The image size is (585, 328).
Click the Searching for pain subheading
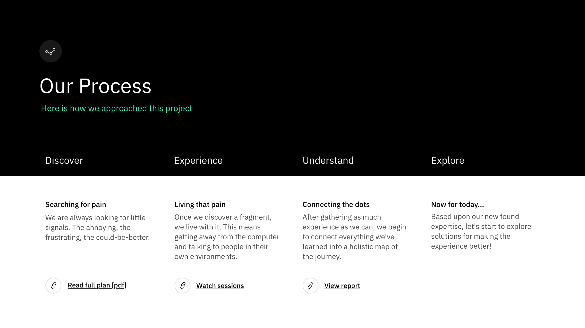pyautogui.click(x=76, y=205)
